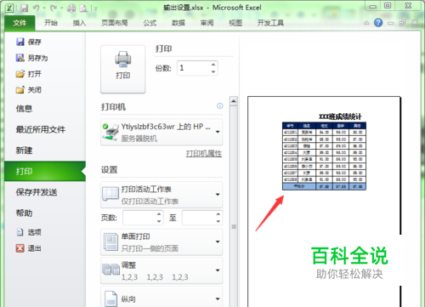
Task: Switch to the 文件 tab
Action: [20, 23]
